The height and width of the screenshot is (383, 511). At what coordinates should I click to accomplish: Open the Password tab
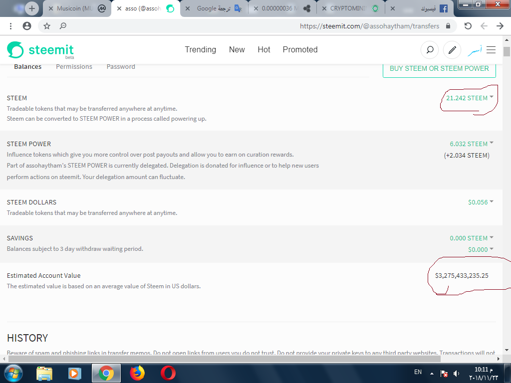click(121, 67)
